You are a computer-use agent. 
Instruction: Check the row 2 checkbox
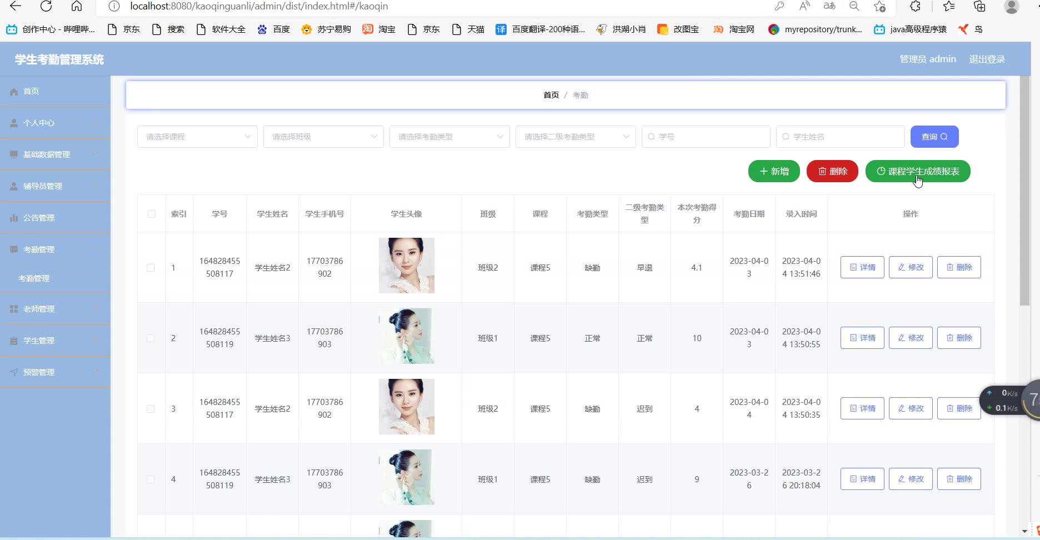tap(151, 338)
